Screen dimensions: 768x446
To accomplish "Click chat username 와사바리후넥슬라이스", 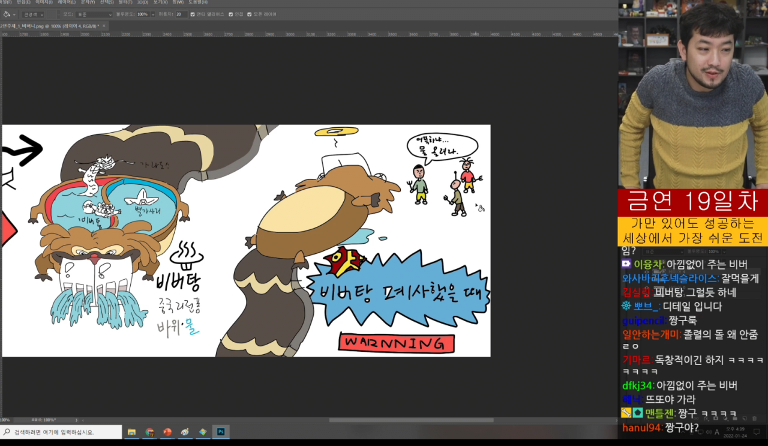I will click(x=670, y=279).
